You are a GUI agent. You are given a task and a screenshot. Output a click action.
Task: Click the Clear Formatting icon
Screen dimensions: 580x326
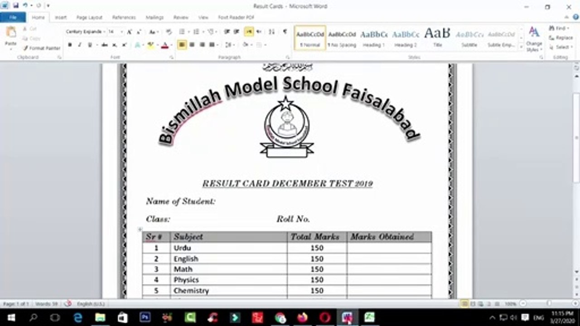[x=169, y=32]
